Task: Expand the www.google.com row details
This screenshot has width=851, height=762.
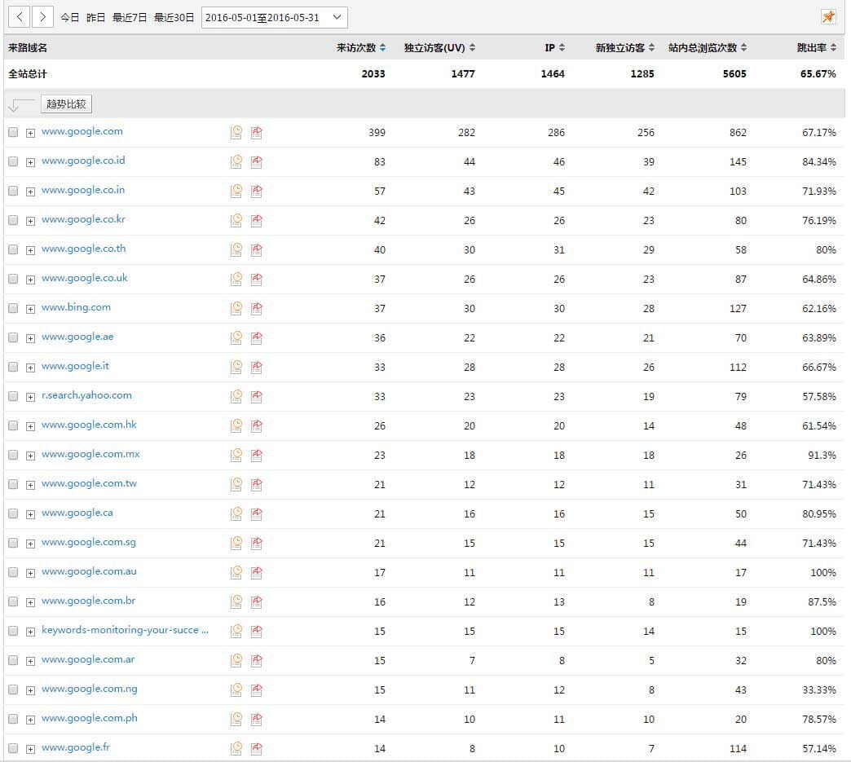Action: (x=30, y=133)
